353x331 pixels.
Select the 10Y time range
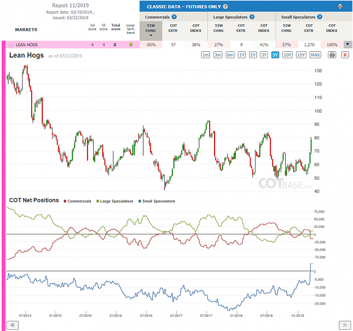coord(287,55)
